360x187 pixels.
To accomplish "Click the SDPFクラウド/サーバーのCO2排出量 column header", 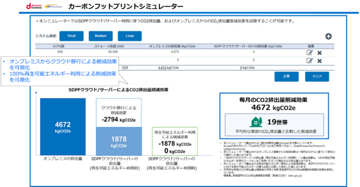I will [x=248, y=46].
